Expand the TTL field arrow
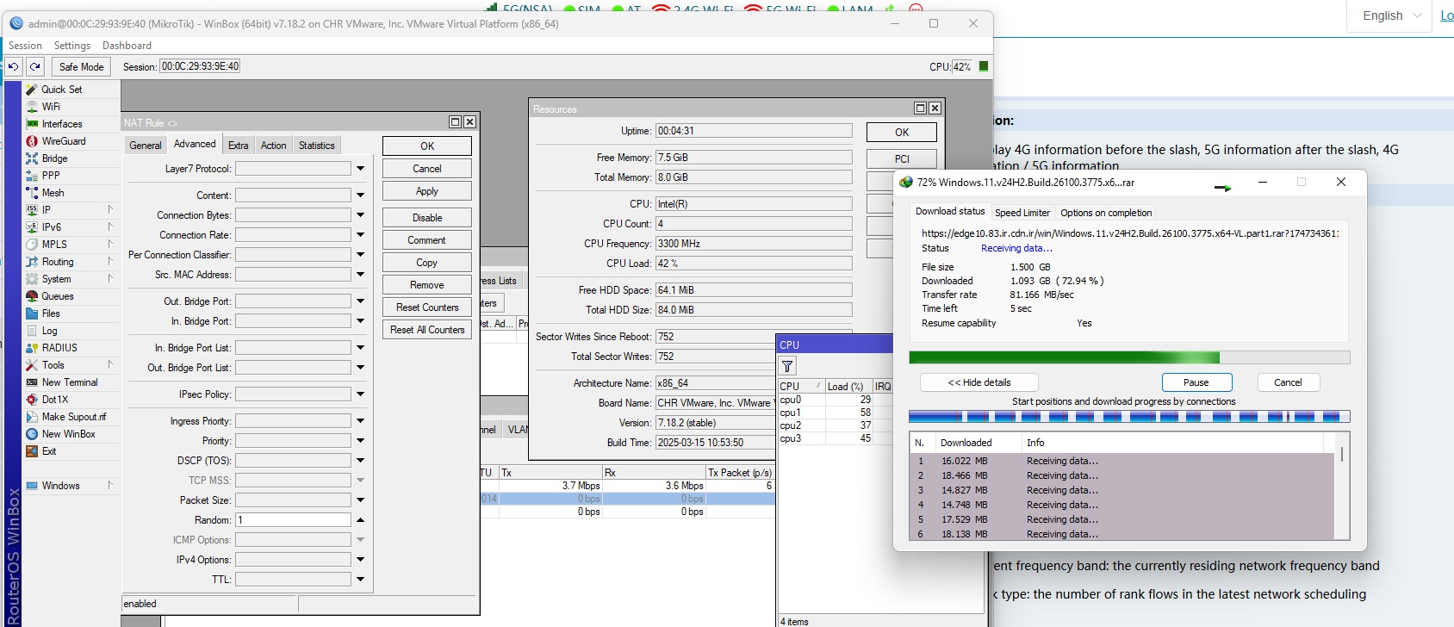Screen dimensions: 1454x627 tap(360, 580)
